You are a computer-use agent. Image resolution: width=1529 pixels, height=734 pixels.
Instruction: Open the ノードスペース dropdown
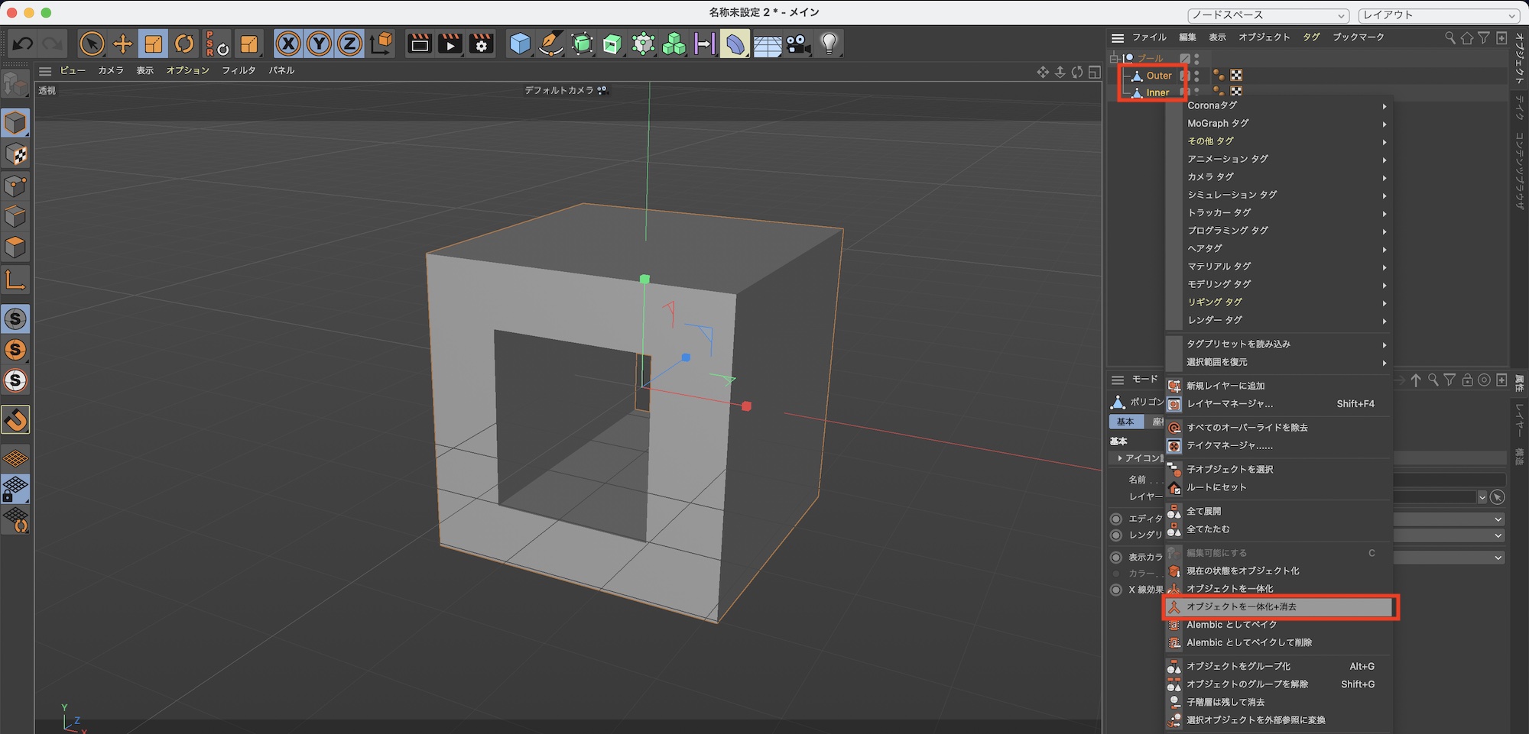1268,15
